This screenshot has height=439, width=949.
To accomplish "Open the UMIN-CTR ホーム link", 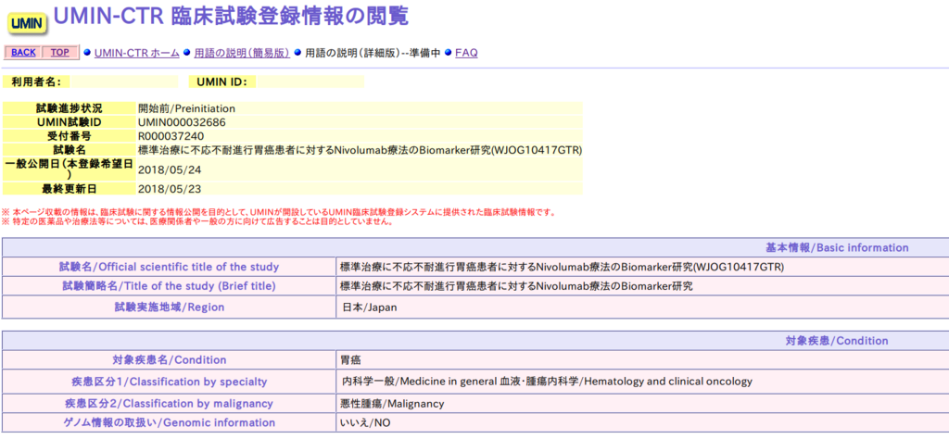I will point(137,53).
